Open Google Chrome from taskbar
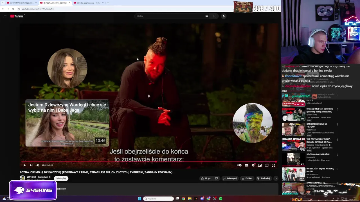This screenshot has width=360, height=202. click(183, 199)
